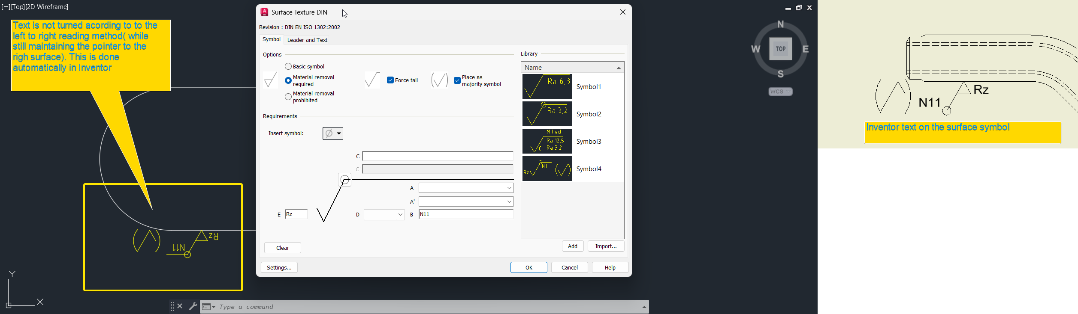Select Material removal required option
This screenshot has width=1078, height=314.
pyautogui.click(x=288, y=80)
